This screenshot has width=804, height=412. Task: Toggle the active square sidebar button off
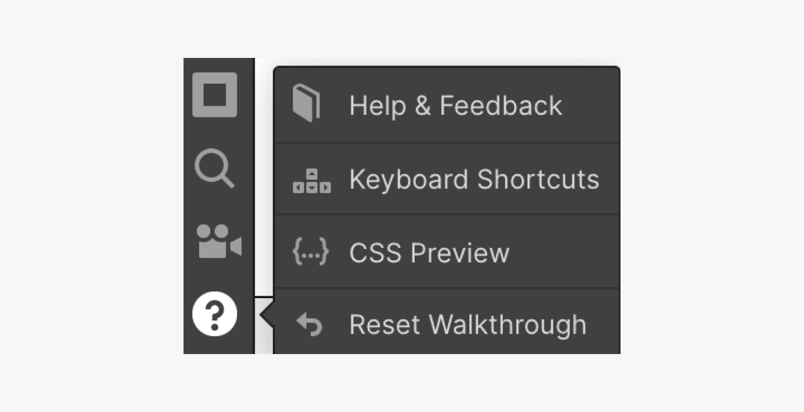point(214,95)
